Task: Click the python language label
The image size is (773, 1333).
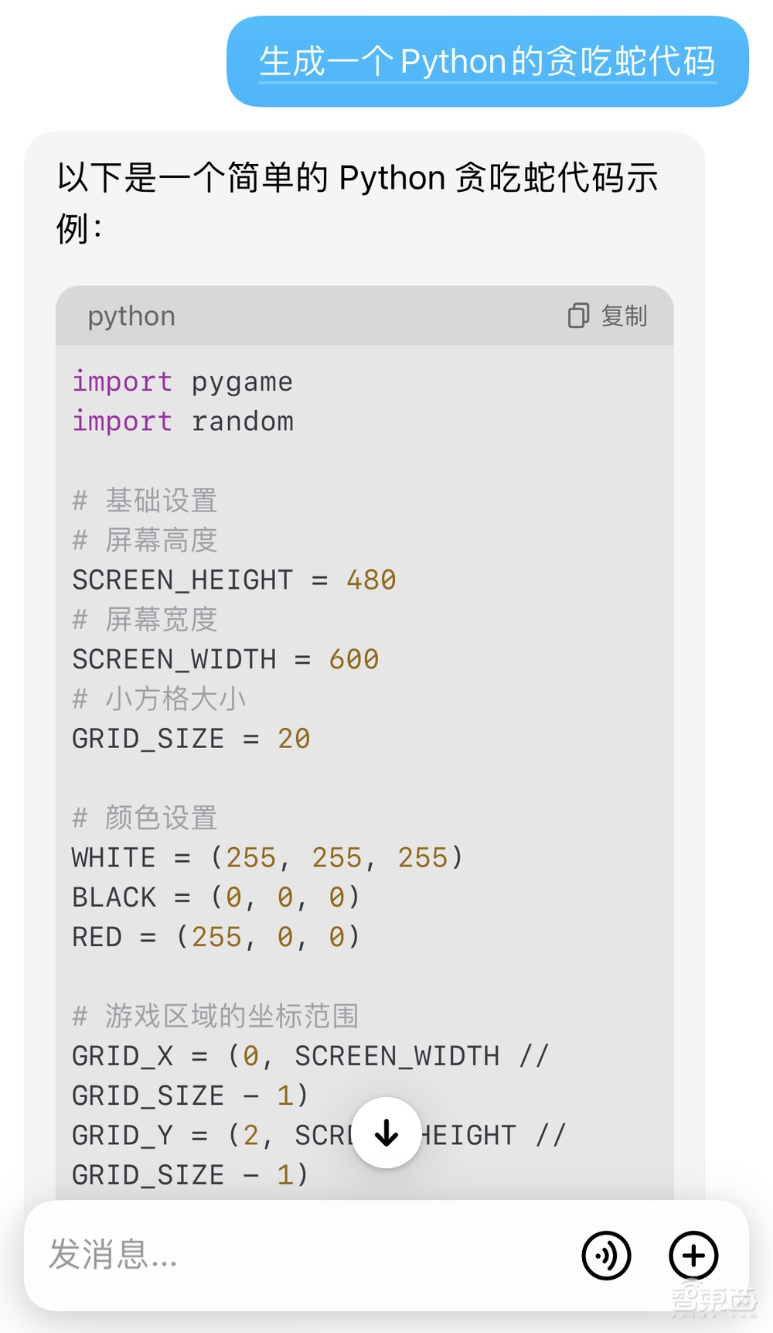Action: click(131, 316)
